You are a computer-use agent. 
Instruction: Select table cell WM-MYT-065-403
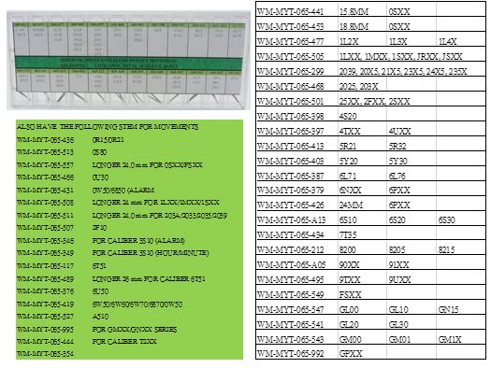point(296,158)
